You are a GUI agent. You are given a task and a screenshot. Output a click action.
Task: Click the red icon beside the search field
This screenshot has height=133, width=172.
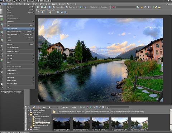[x=113, y=7]
